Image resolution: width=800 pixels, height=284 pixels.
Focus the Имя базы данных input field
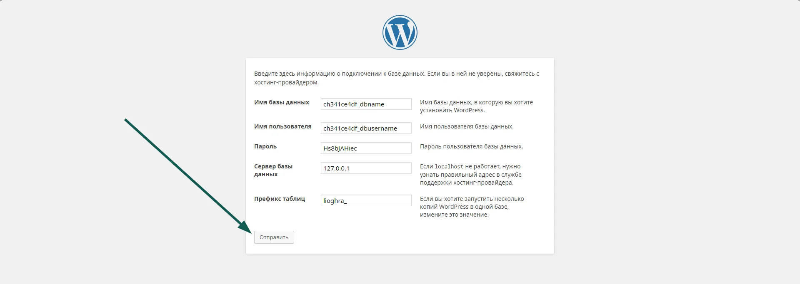[366, 104]
